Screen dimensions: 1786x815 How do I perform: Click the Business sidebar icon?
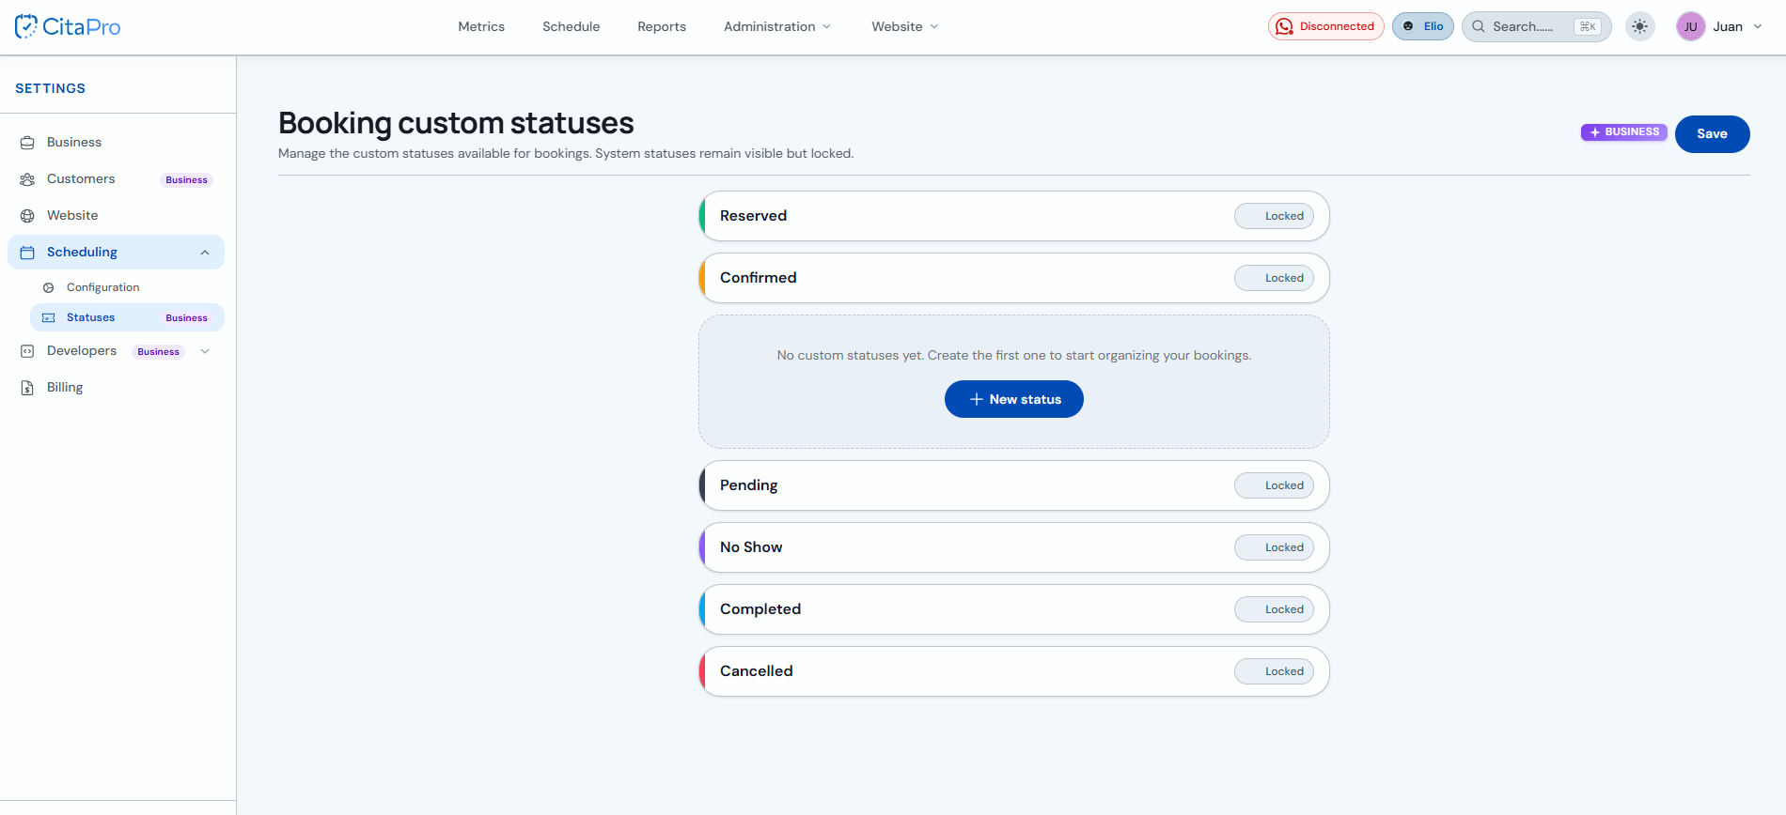(27, 143)
